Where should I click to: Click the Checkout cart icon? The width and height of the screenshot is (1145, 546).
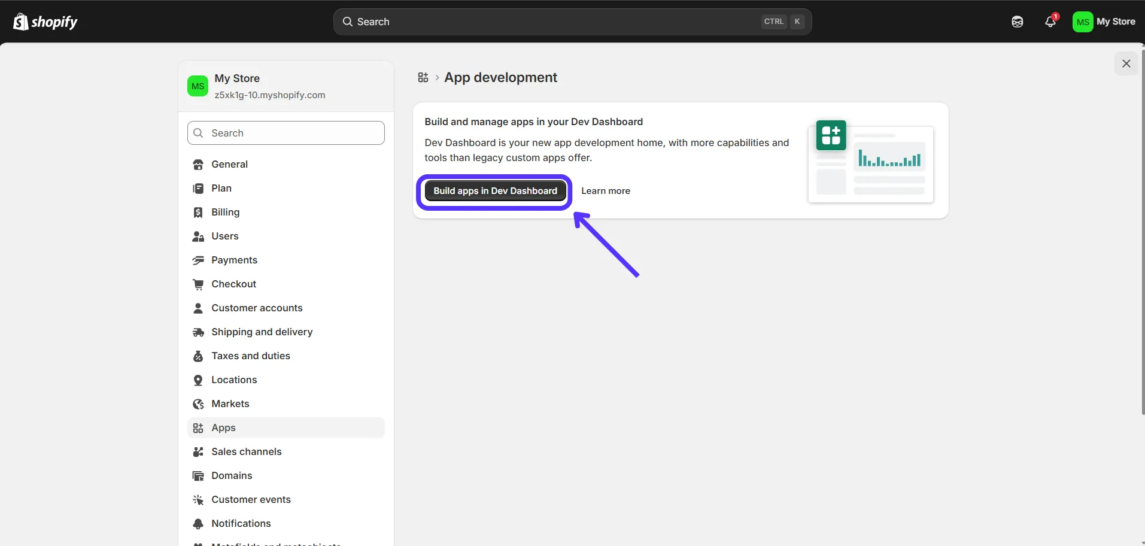[x=198, y=284]
